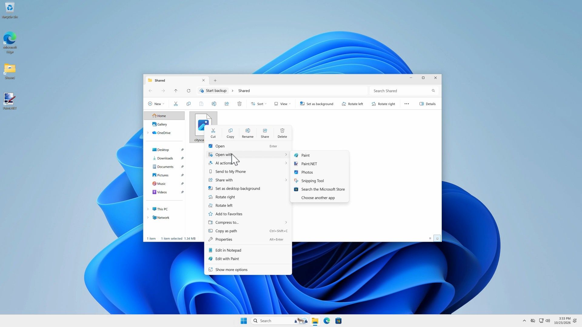Image resolution: width=582 pixels, height=327 pixels.
Task: Click Copy as path entry
Action: tap(248, 231)
